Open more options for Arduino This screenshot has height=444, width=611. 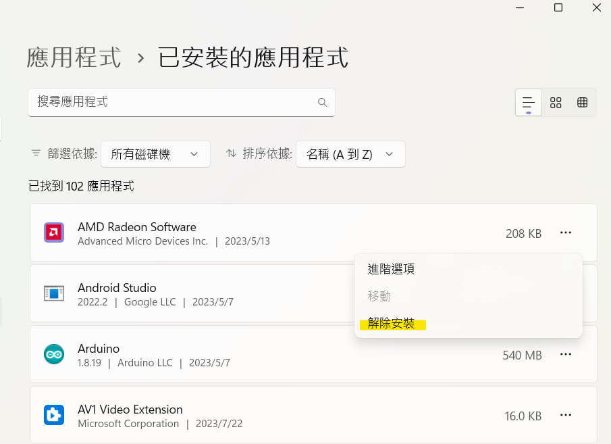pos(565,354)
